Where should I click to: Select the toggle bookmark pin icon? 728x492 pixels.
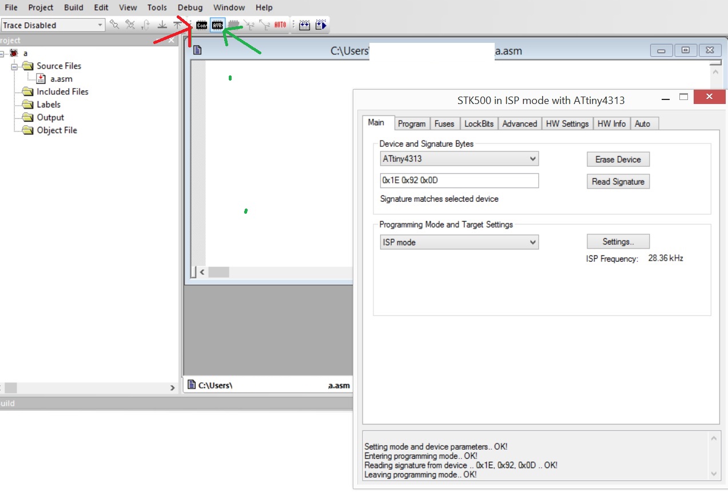114,25
